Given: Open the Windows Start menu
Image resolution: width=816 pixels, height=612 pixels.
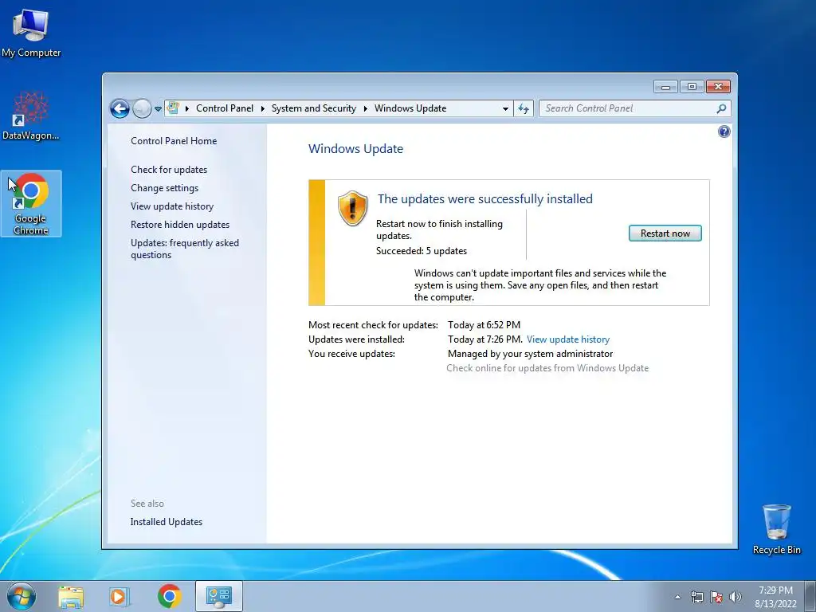Looking at the screenshot, I should (22, 596).
